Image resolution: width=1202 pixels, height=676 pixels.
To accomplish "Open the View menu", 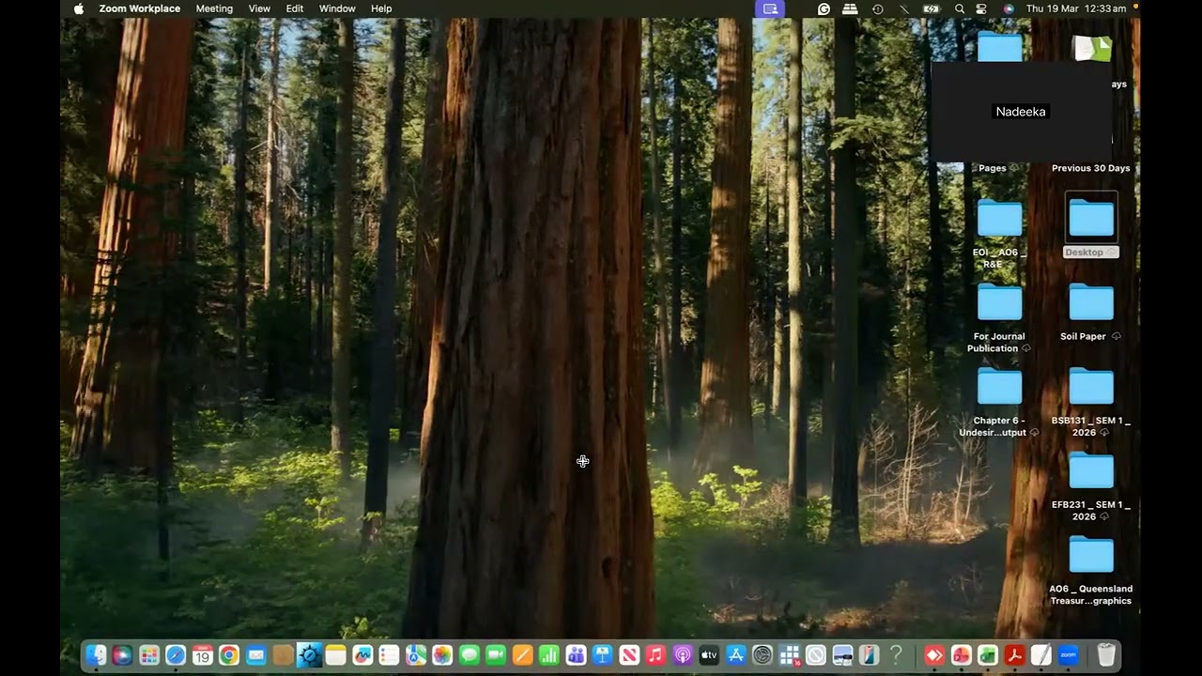I will (x=259, y=8).
